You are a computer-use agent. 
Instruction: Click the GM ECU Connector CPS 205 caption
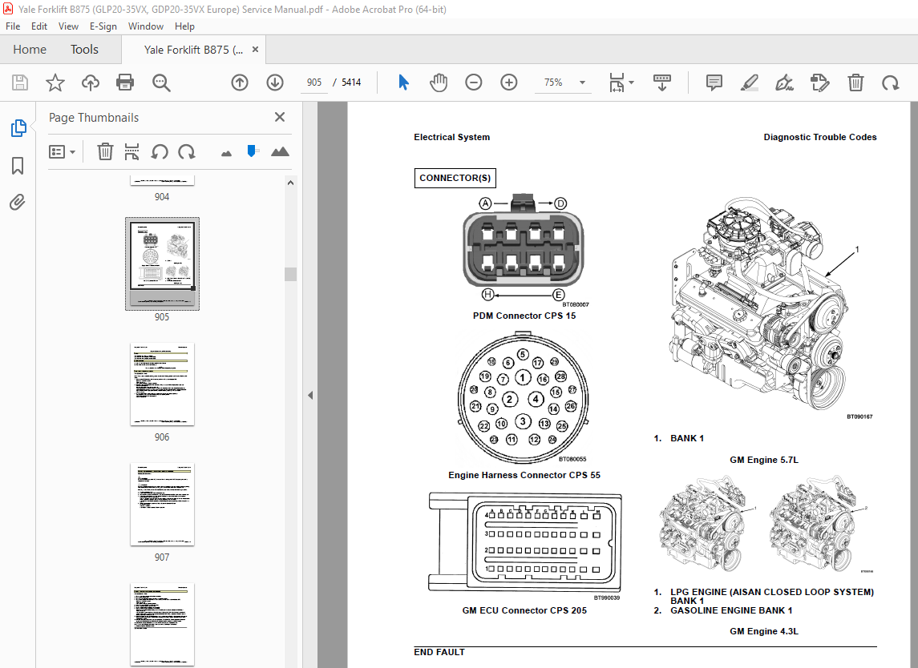click(524, 610)
